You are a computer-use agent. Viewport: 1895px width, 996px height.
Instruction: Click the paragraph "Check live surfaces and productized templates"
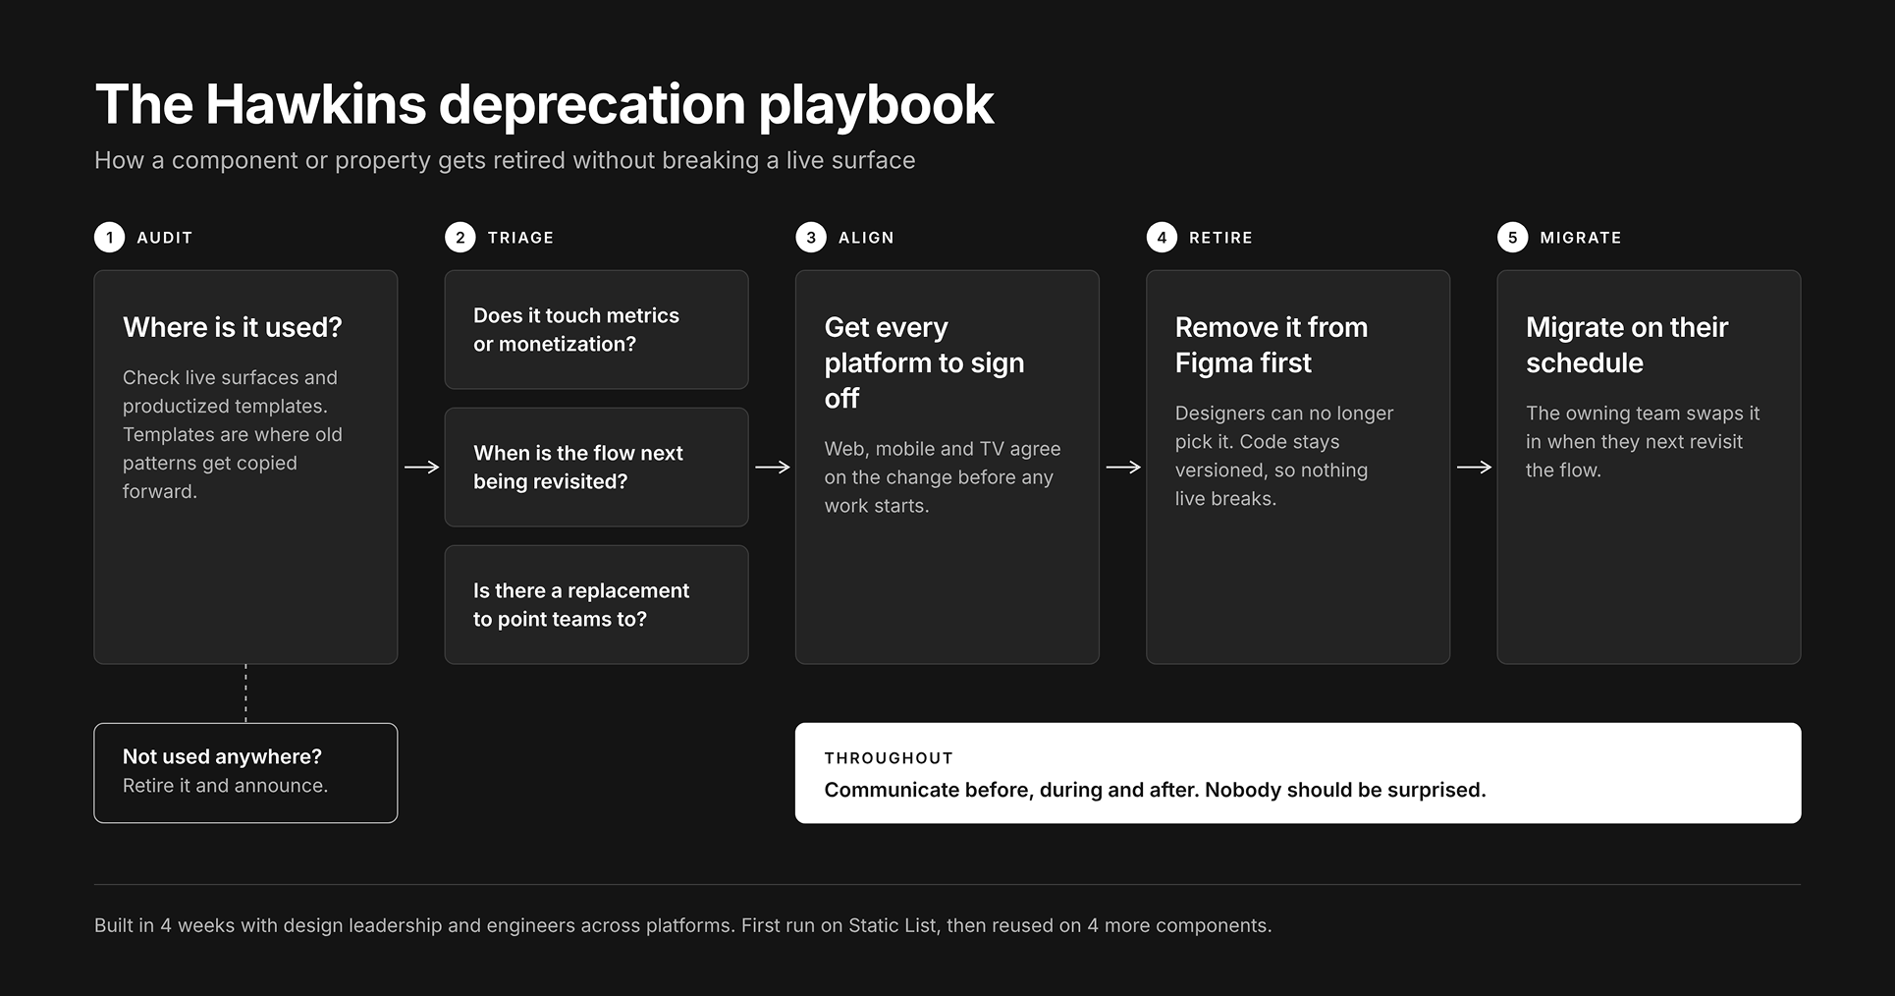pyautogui.click(x=233, y=434)
